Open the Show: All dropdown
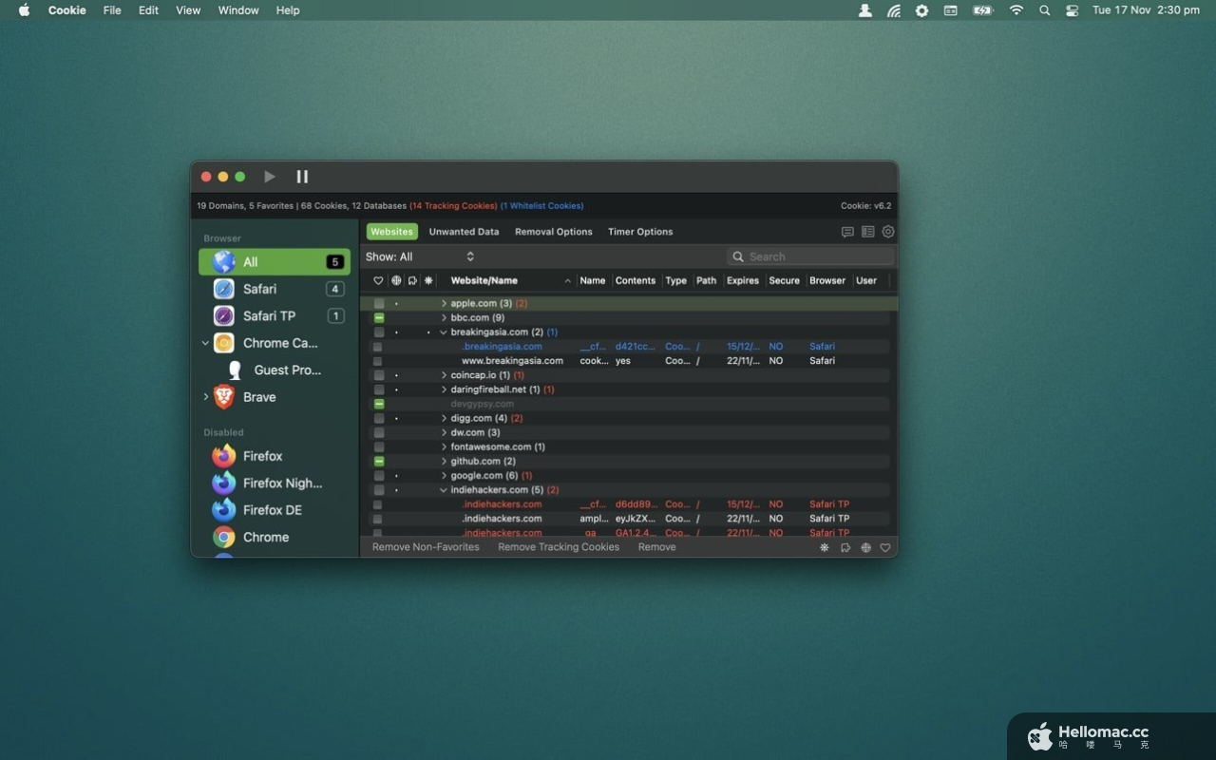 coord(420,256)
